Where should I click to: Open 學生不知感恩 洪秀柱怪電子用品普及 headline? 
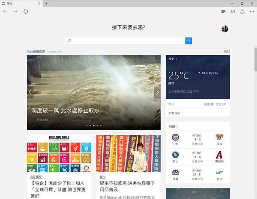click(x=127, y=186)
